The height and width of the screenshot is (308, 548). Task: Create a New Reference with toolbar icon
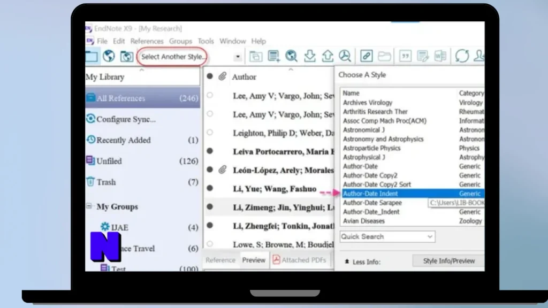pyautogui.click(x=273, y=56)
